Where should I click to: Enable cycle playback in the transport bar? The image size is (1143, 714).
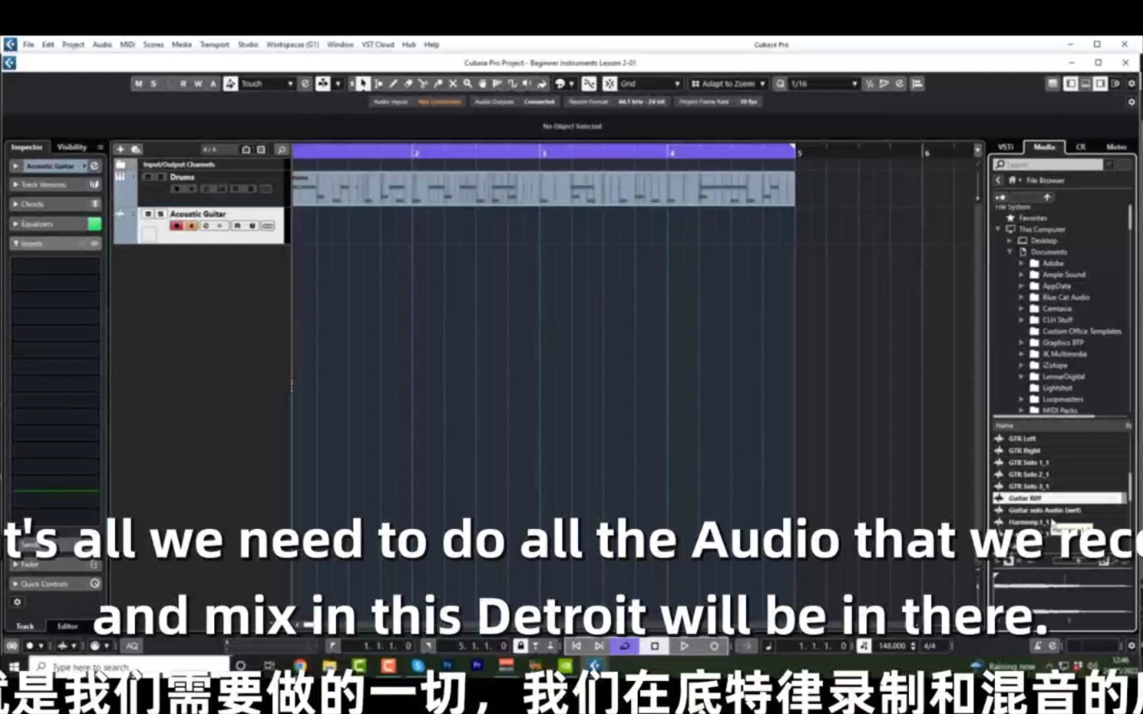point(625,646)
